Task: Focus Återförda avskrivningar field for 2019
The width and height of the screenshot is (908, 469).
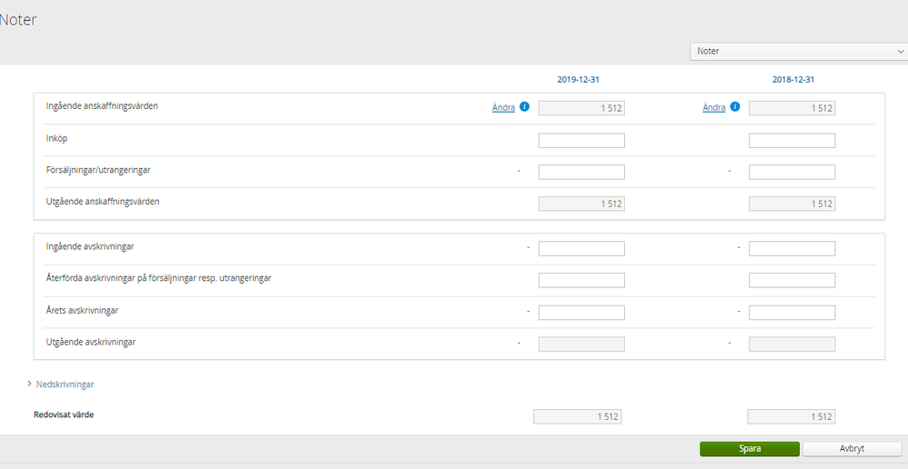Action: (x=581, y=280)
